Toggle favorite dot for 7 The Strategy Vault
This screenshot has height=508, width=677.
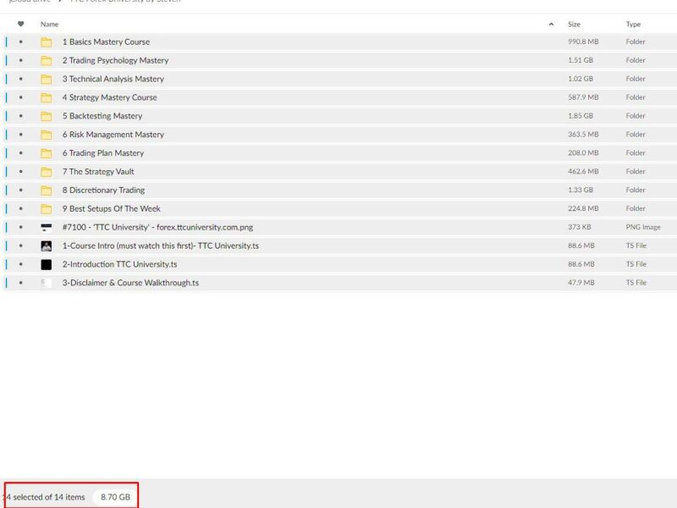(20, 172)
